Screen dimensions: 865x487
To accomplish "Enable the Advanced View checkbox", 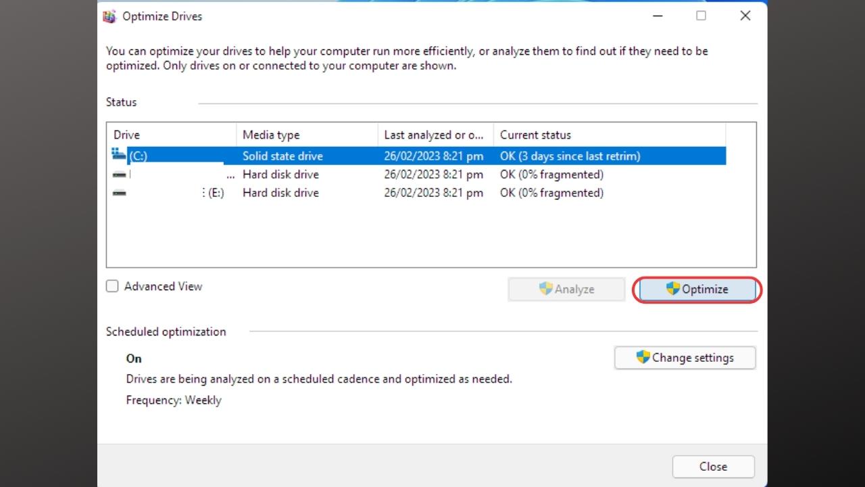I will coord(112,286).
